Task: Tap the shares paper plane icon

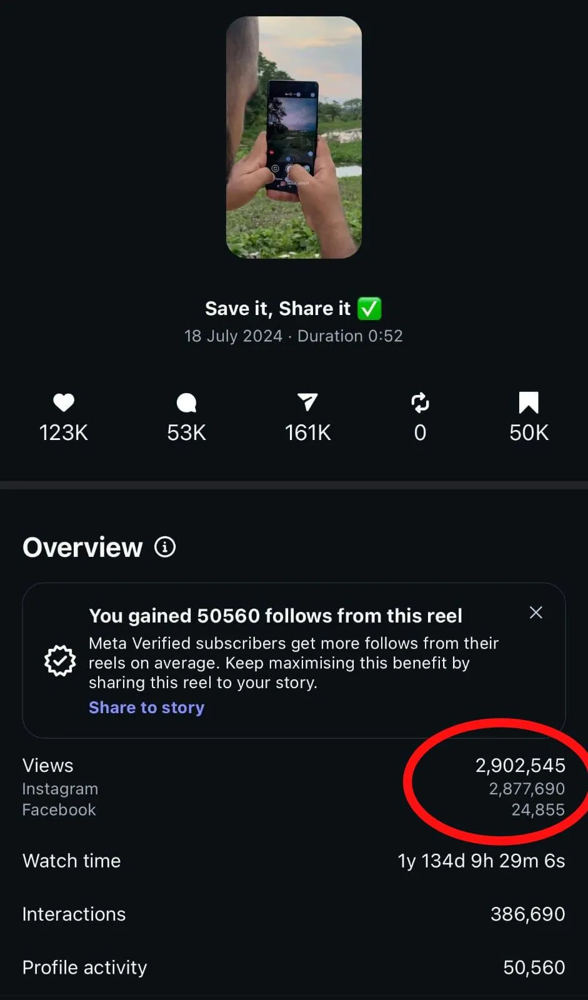Action: pos(307,402)
